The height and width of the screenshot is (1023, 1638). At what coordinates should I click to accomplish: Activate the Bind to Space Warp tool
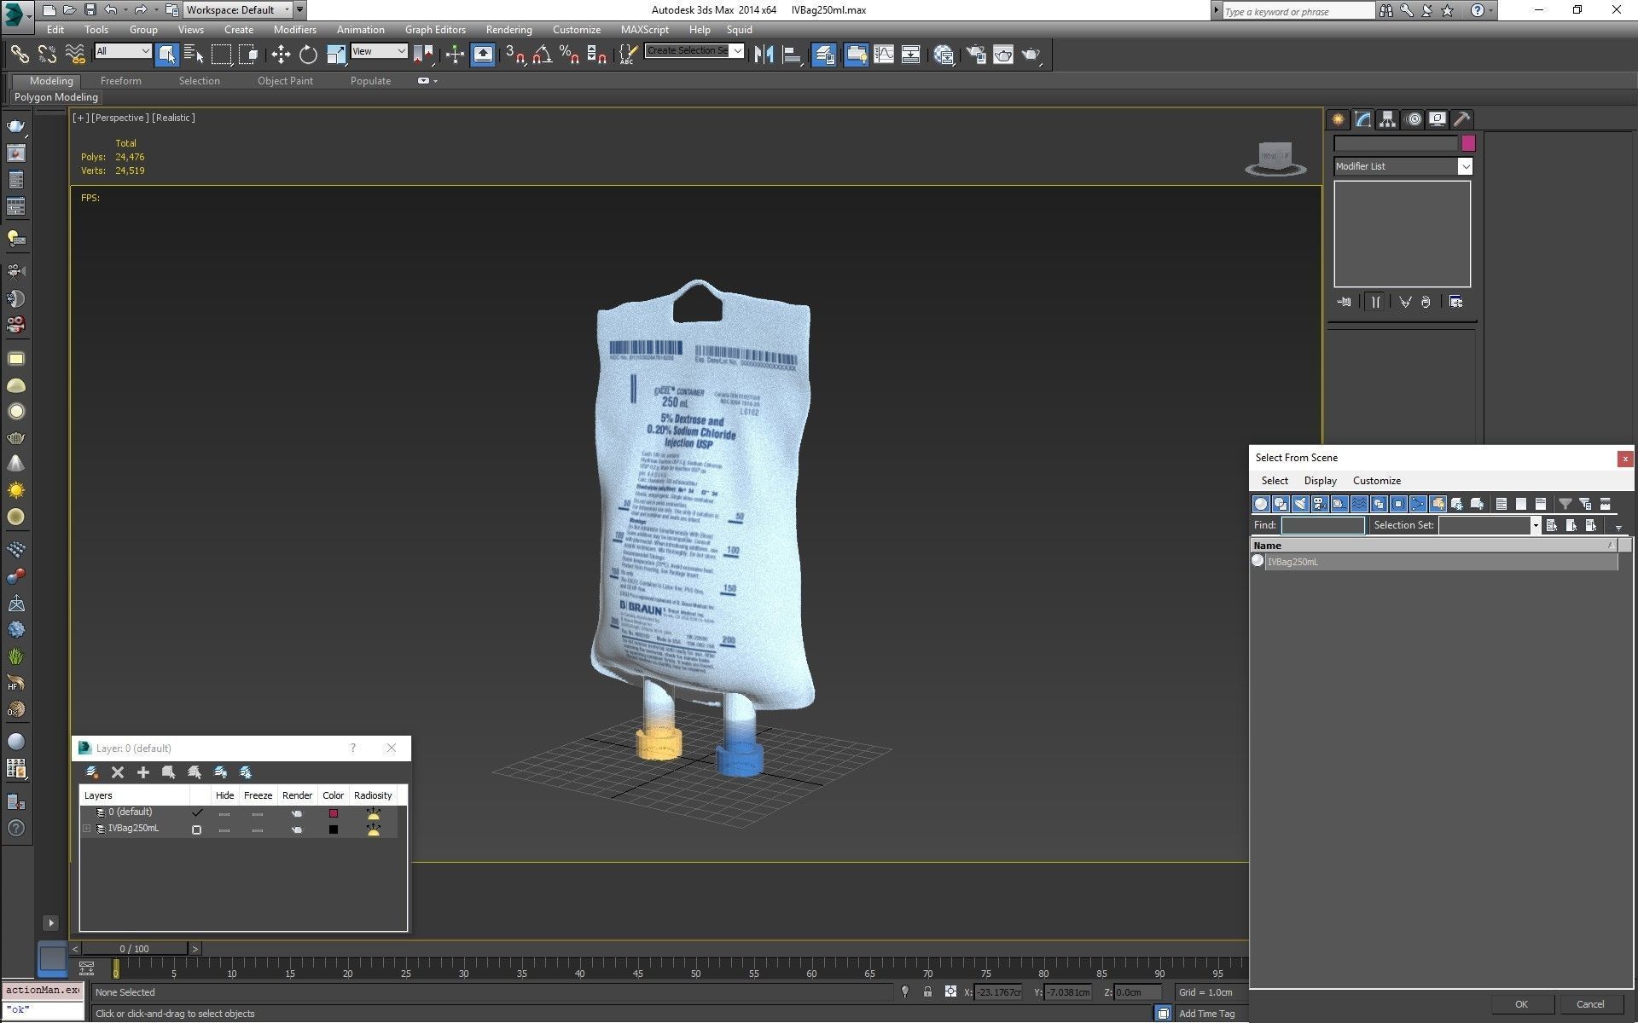(x=75, y=55)
